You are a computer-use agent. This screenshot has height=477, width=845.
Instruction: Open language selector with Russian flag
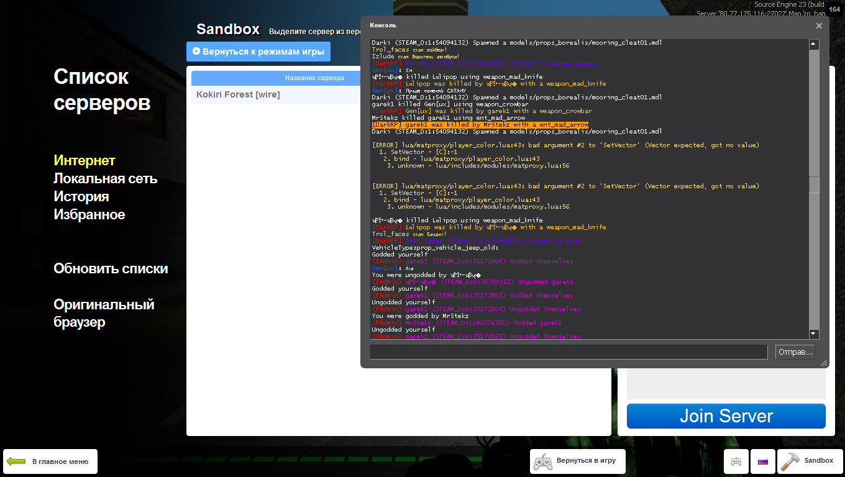762,461
